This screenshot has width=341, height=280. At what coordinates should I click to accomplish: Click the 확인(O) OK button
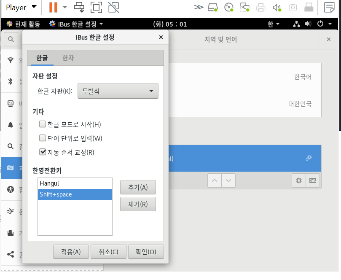[x=146, y=252]
